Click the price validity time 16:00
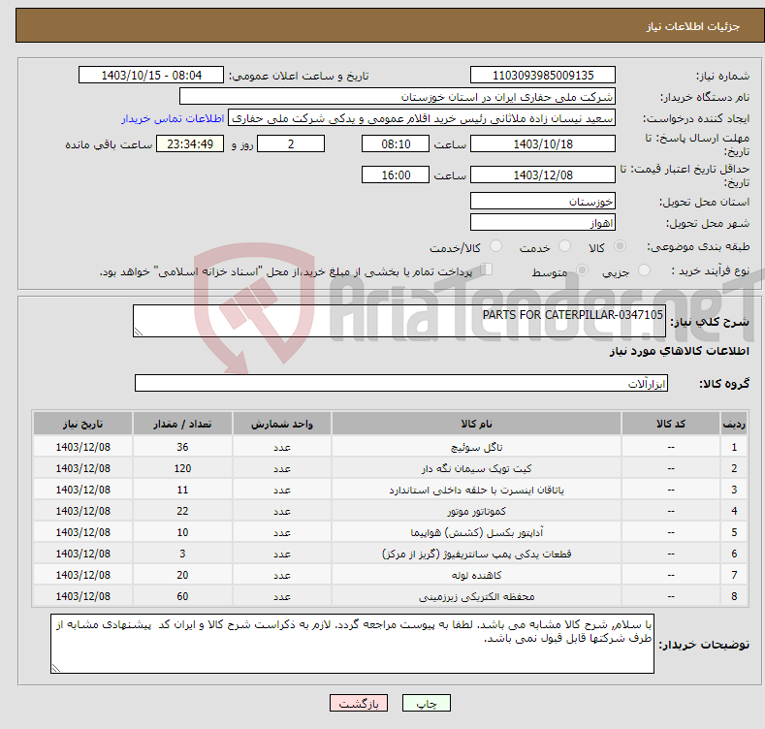 tap(396, 174)
